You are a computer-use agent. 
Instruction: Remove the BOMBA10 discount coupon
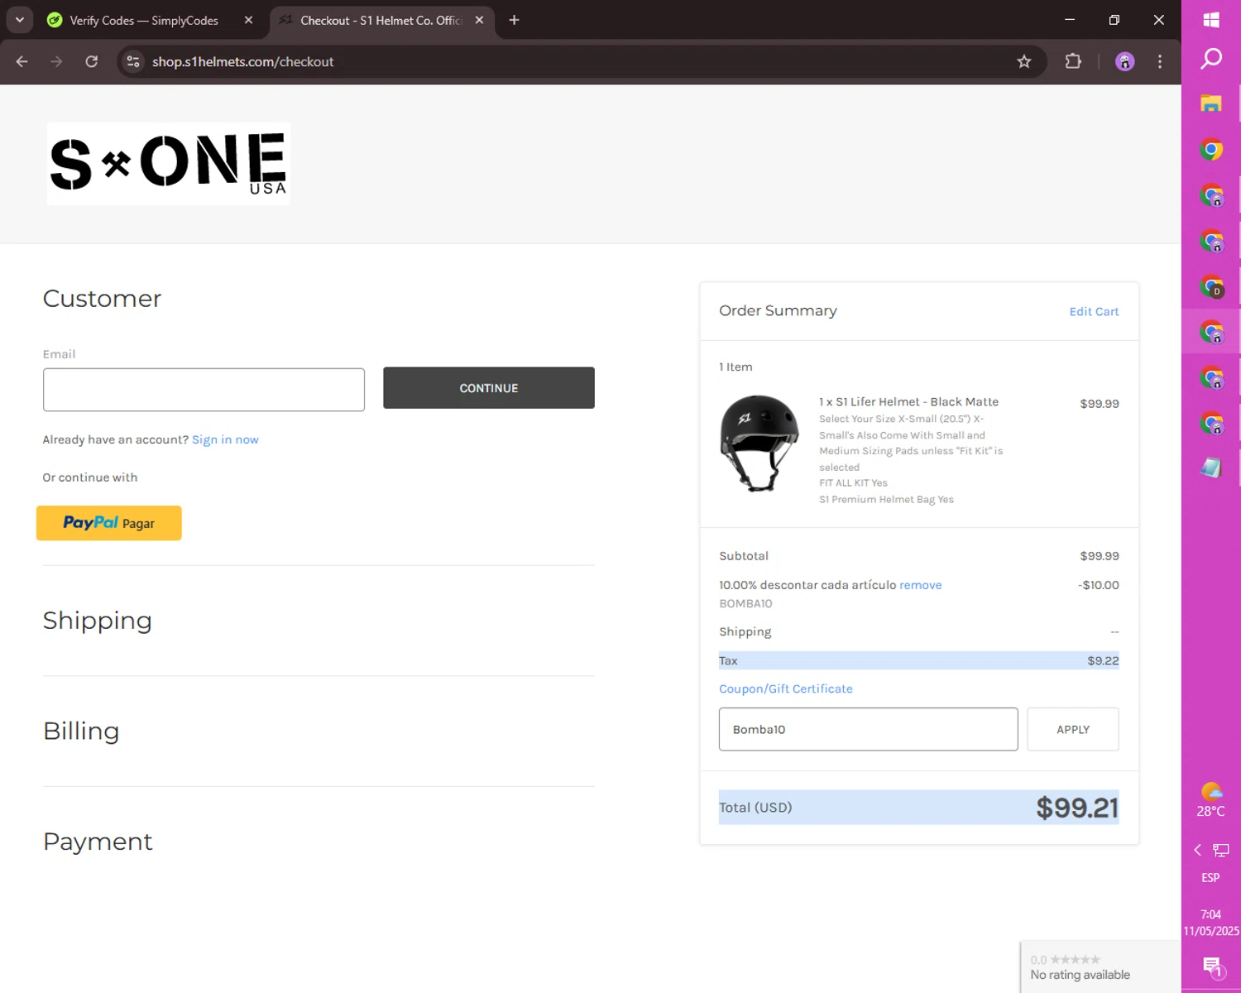click(920, 585)
